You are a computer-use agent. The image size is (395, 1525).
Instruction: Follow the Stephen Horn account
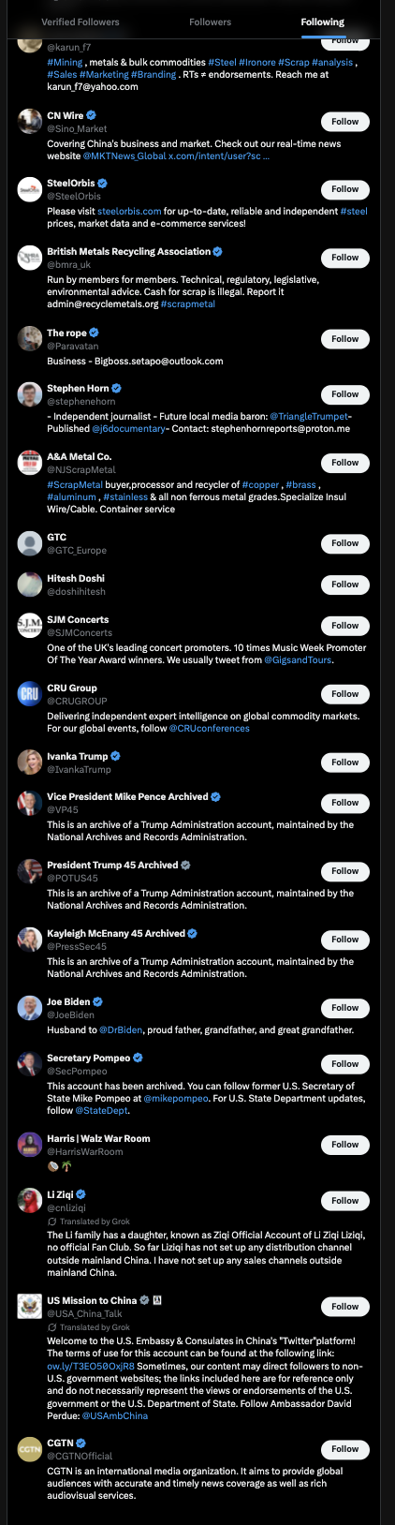coord(344,394)
